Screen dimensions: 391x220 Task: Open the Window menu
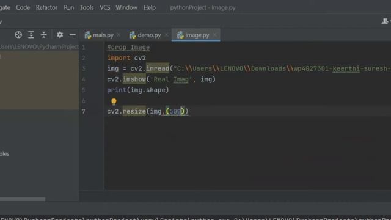click(126, 7)
